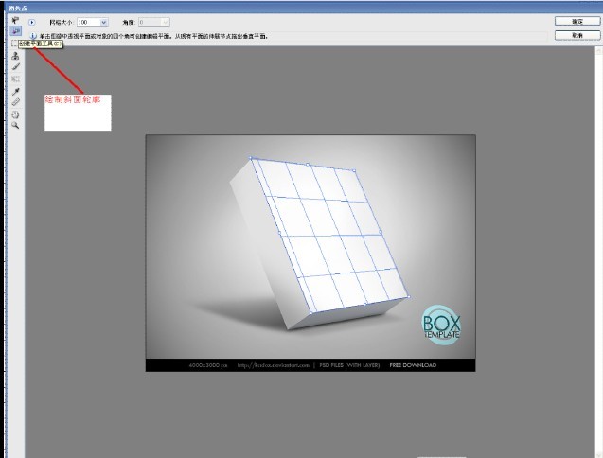
Task: Click the angle value field
Action: (x=150, y=23)
